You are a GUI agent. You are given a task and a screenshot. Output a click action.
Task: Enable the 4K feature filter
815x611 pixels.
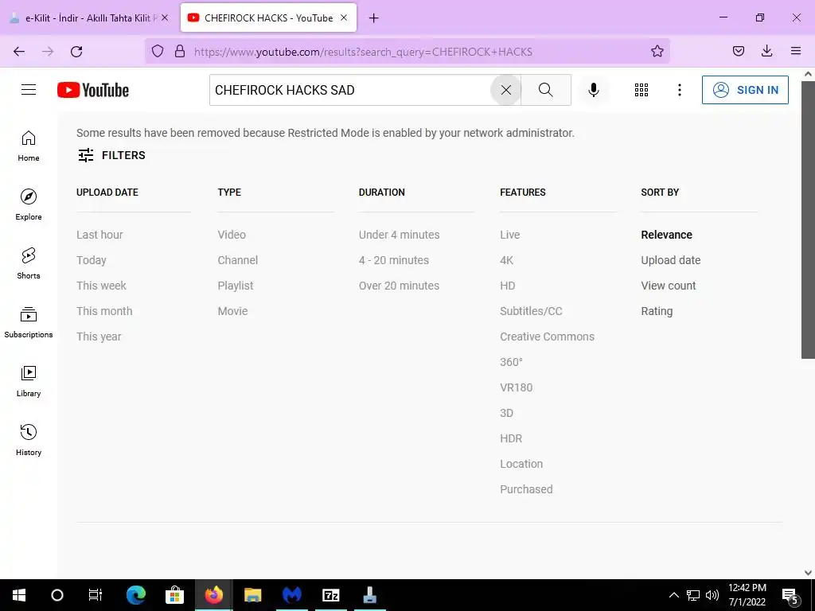click(x=507, y=260)
